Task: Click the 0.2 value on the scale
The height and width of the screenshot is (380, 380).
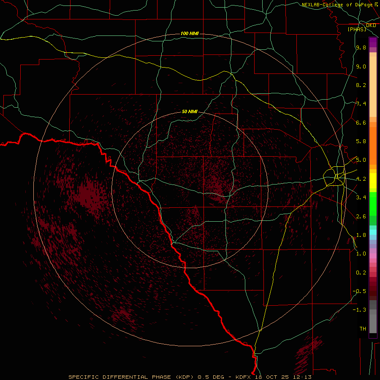Action: point(361,273)
